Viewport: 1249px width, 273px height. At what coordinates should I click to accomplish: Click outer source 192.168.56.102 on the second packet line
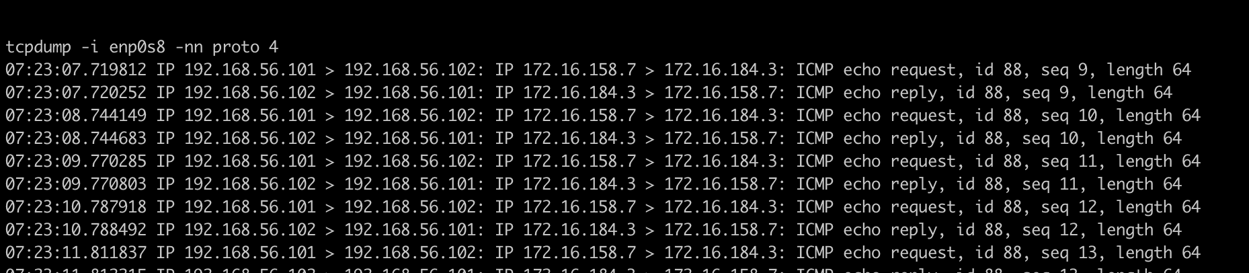250,93
